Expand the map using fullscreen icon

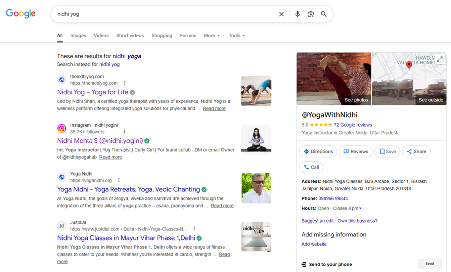440,59
